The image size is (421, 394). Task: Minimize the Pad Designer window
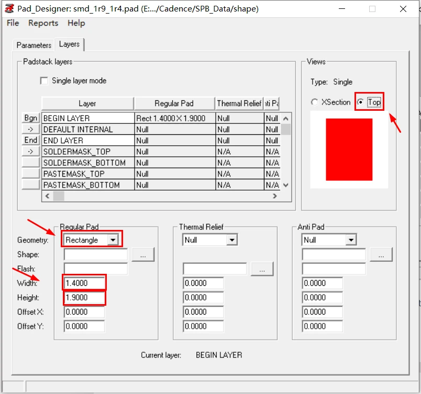coord(342,9)
